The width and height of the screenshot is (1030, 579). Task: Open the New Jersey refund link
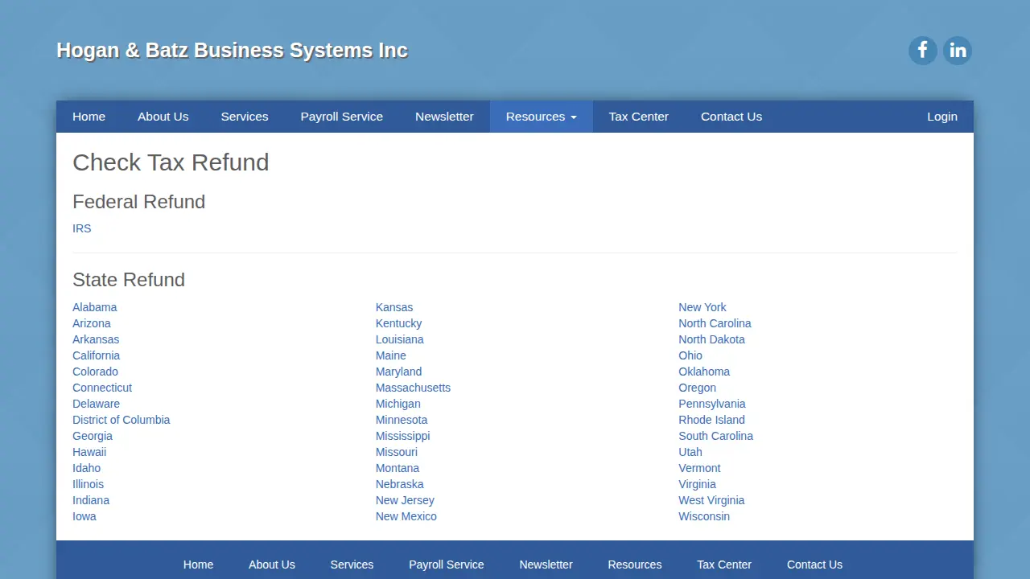point(405,500)
